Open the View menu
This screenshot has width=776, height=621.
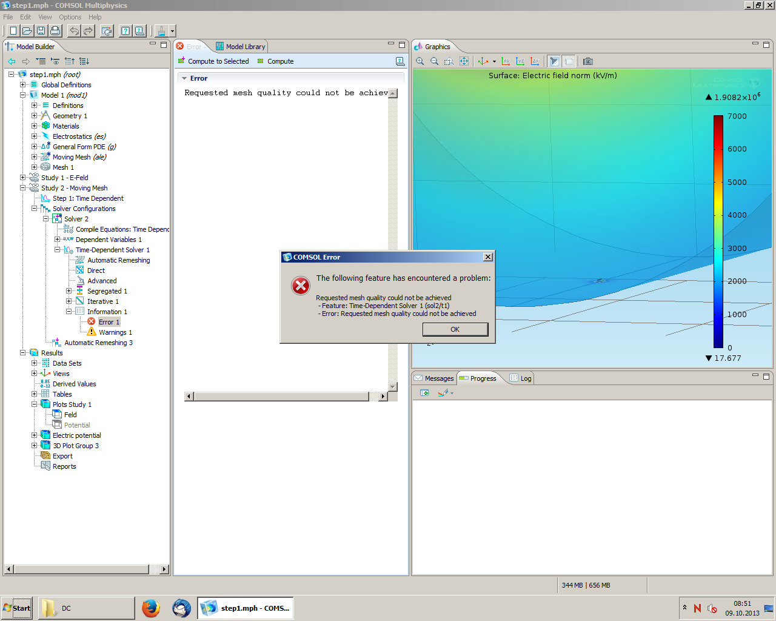(x=45, y=17)
